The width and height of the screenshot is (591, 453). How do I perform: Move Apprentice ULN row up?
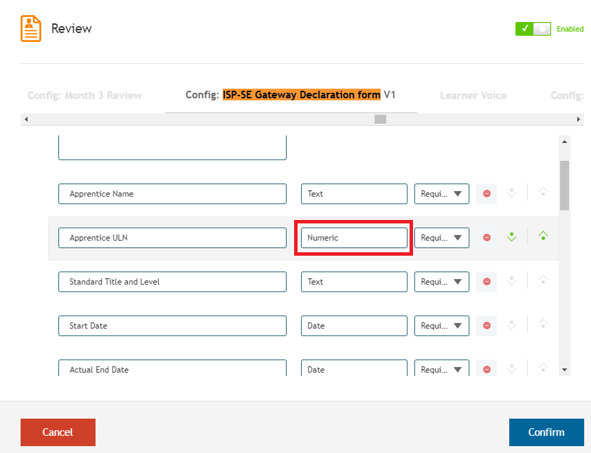pos(543,236)
